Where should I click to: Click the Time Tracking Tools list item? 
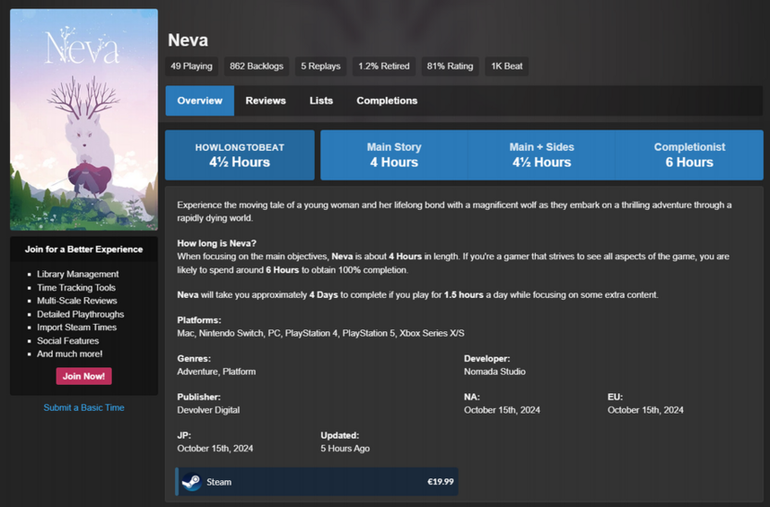(76, 288)
